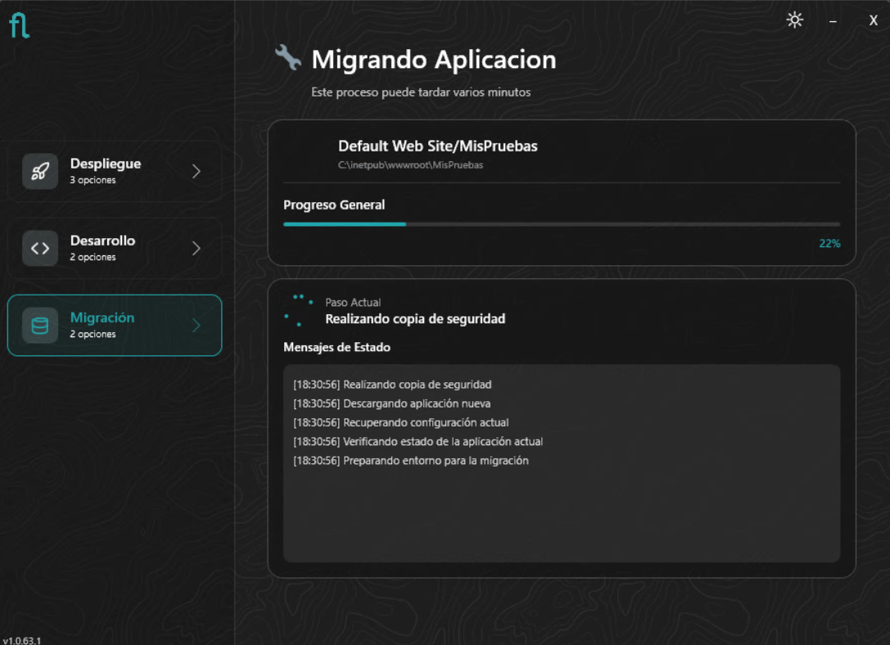Viewport: 890px width, 645px height.
Task: Click the C:\inetpub\wwwroot\MisPruebas path
Action: click(x=410, y=165)
